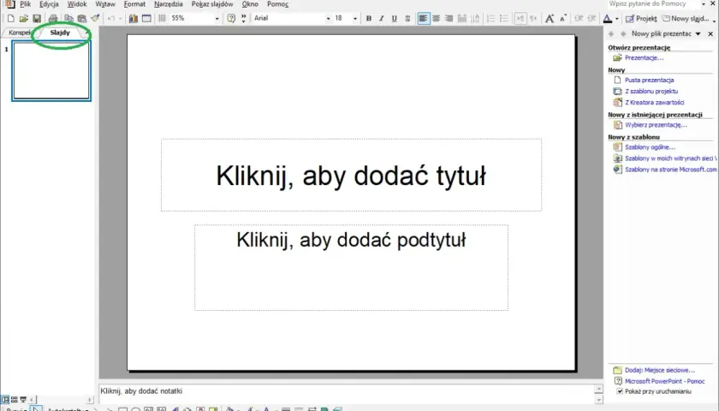
Task: Insert a chart using chart icon
Action: pos(134,19)
